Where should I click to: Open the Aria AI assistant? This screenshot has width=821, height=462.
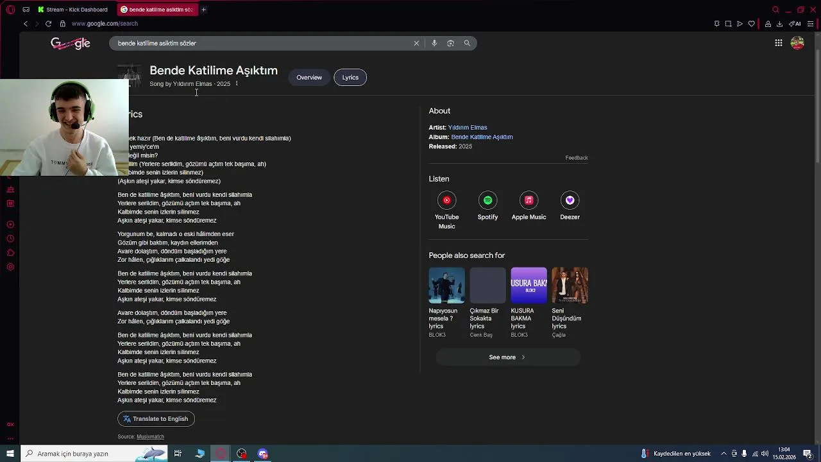[x=795, y=24]
